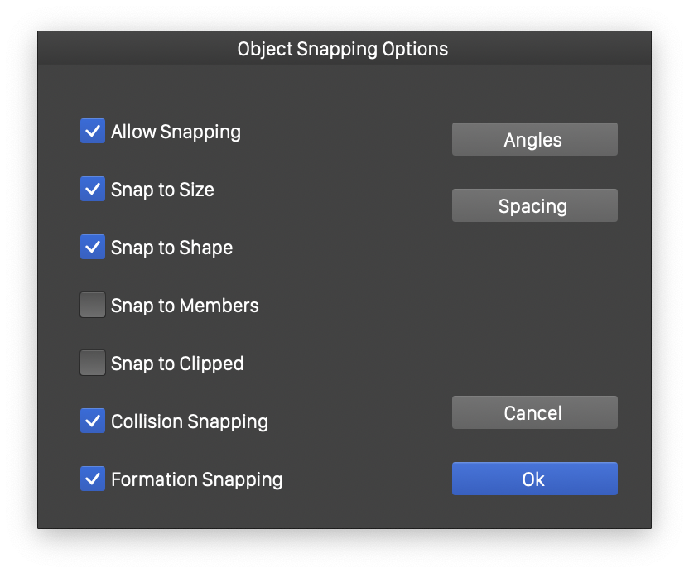Confirm the dialog with Ok
Image resolution: width=689 pixels, height=573 pixels.
coord(534,479)
